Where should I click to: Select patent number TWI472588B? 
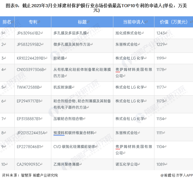point(28,87)
